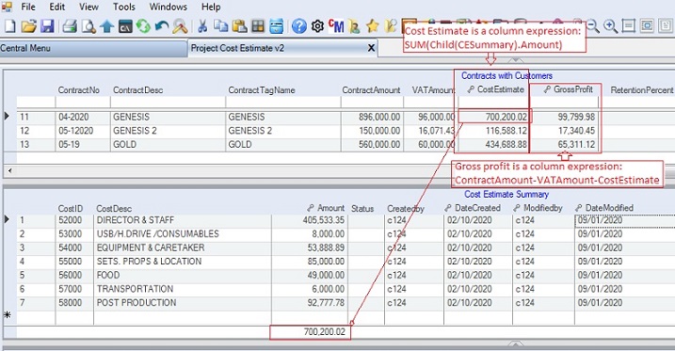
Task: Click the grid layout icon
Action: (258, 26)
